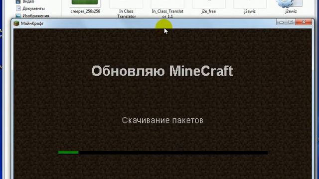Select the j2e_free file

208,11
